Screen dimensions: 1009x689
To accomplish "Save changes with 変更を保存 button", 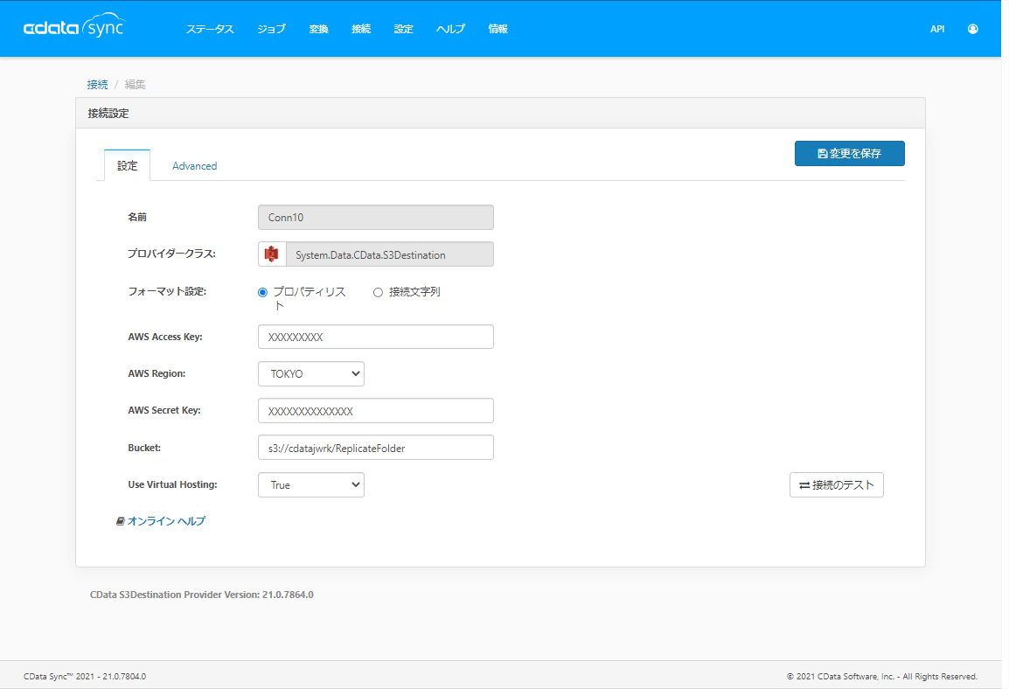I will 849,152.
